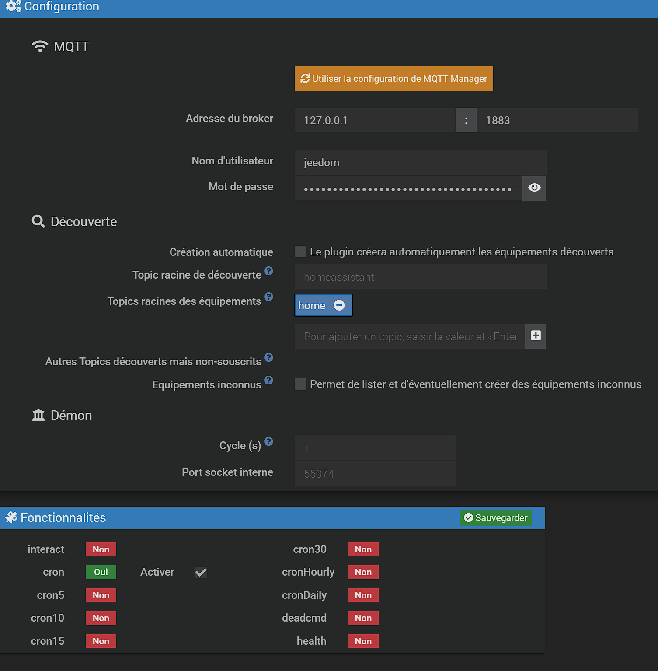The height and width of the screenshot is (671, 658).
Task: Click the gears icon beside Configuration title
Action: click(x=13, y=7)
